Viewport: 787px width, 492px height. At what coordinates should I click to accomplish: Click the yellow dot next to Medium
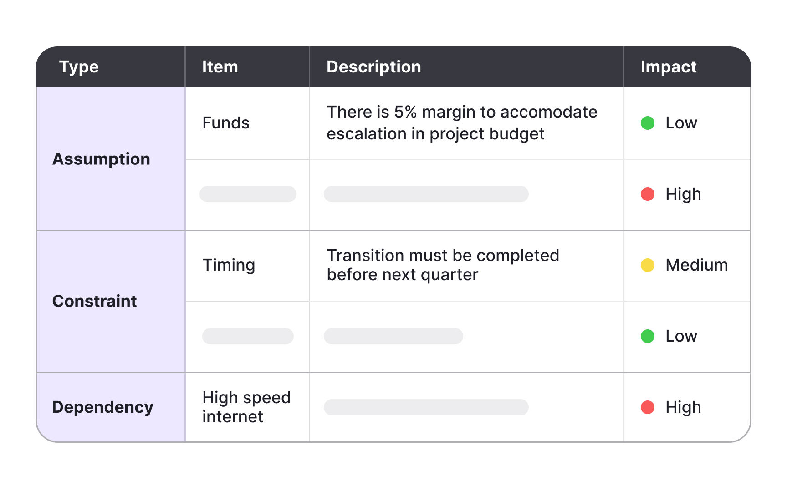point(647,265)
